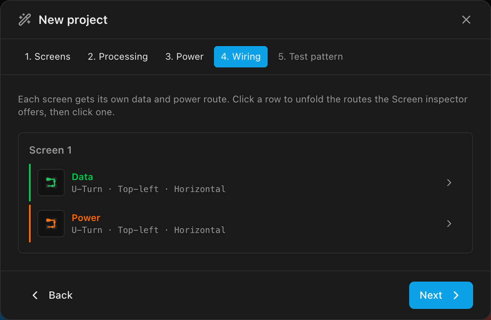Expand the Data route row chevron
Viewport: 491px width, 320px height.
pos(449,183)
